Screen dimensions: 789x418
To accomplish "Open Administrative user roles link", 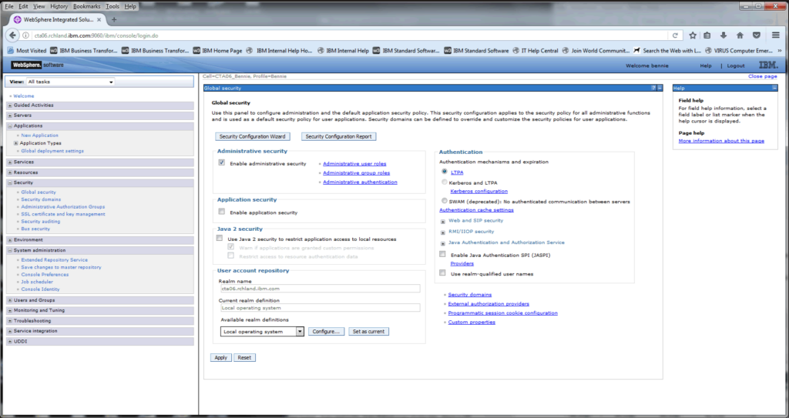I will (354, 163).
